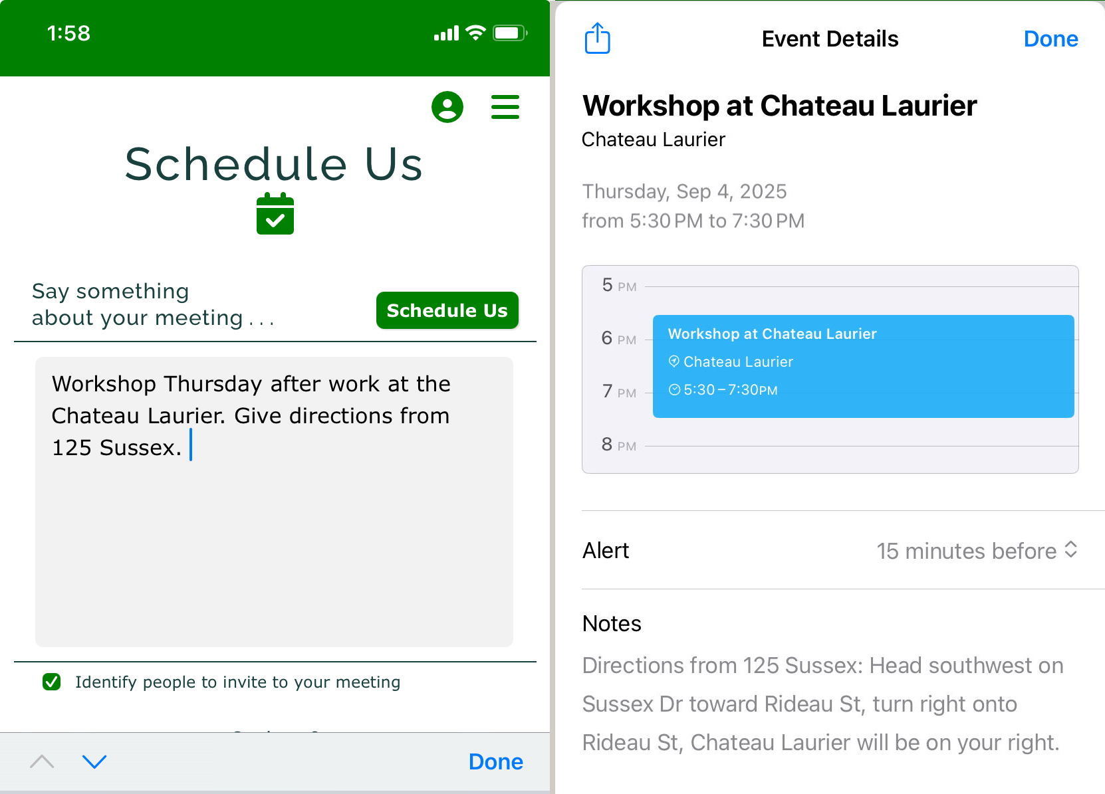
Task: Tap the user profile icon
Action: pos(447,107)
